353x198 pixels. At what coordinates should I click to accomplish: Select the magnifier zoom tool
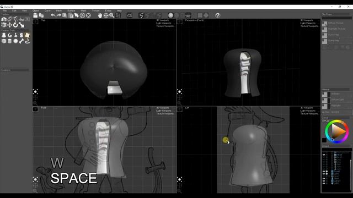[x=111, y=15]
